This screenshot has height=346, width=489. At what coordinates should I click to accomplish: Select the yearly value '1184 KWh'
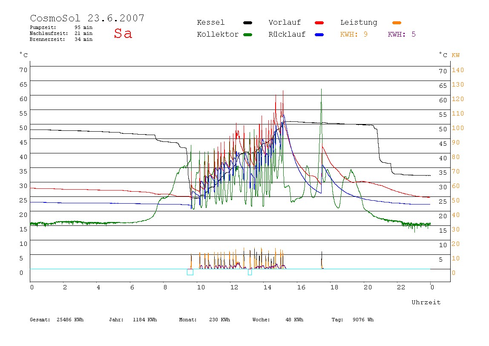coord(145,320)
